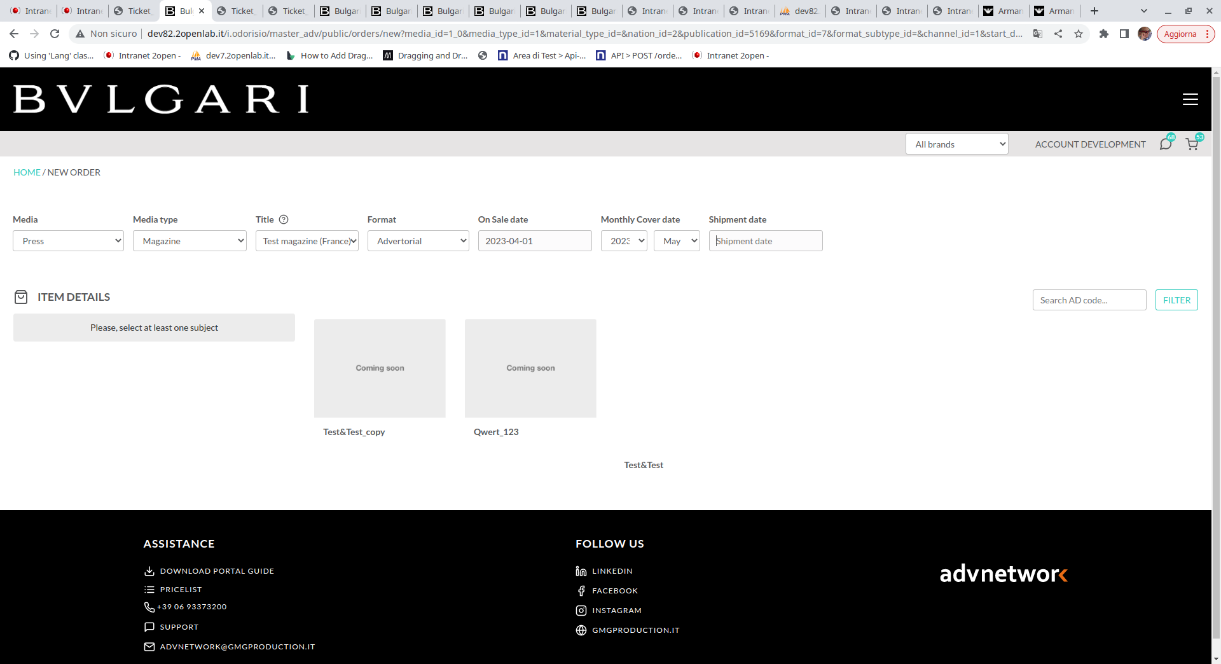Switch to the last Arman browser tab
1221x664 pixels.
coord(1055,11)
